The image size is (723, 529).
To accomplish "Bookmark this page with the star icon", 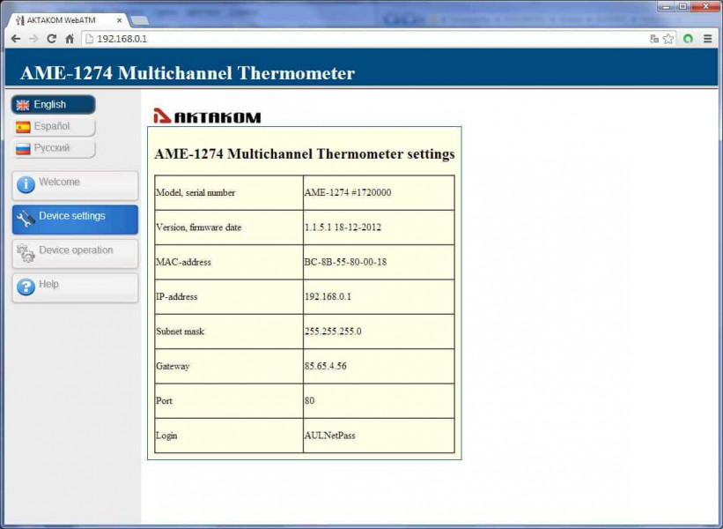I will 668,39.
